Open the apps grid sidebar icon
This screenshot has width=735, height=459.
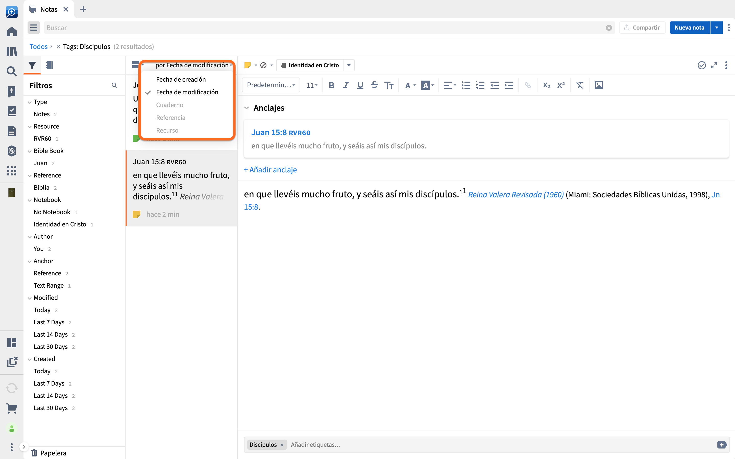click(11, 171)
